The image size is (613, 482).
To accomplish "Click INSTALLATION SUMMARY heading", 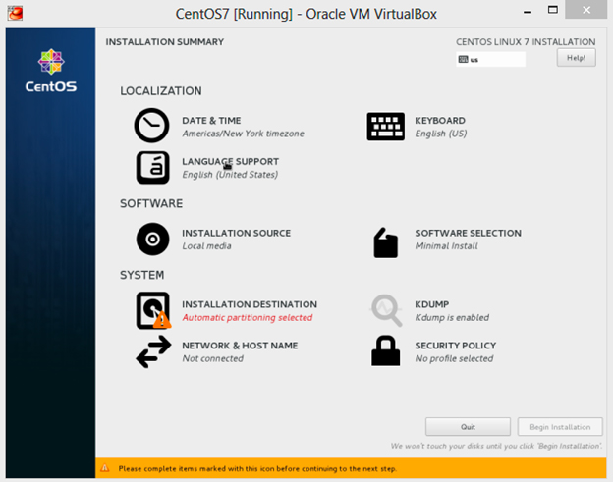I will (165, 42).
